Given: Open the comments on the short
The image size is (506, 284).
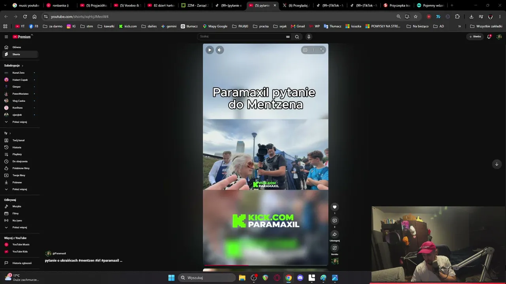Looking at the screenshot, I should 334,220.
